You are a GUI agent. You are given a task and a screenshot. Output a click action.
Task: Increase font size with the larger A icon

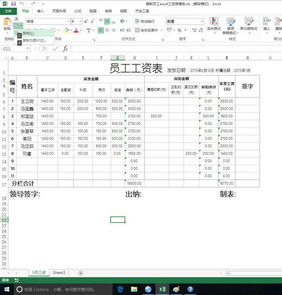pos(86,21)
